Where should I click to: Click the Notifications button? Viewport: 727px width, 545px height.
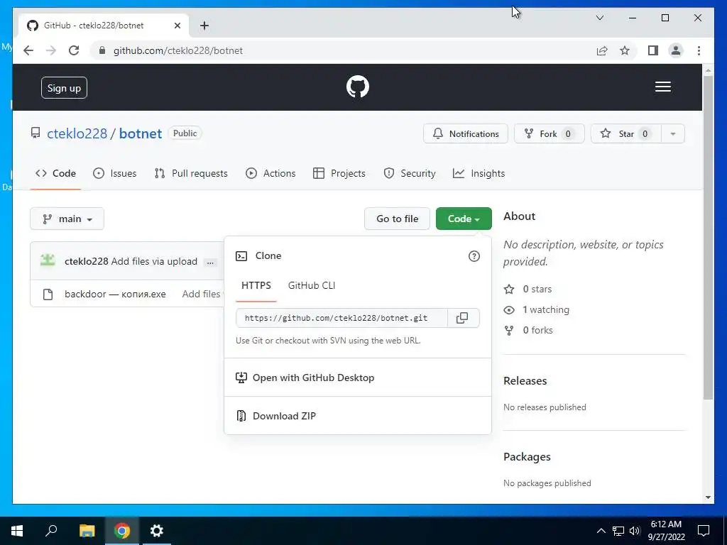coord(466,134)
